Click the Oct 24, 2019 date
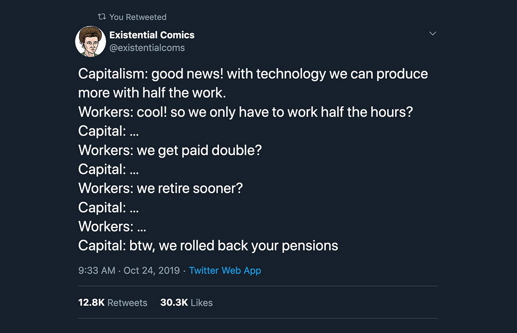This screenshot has height=333, width=517. coord(151,271)
